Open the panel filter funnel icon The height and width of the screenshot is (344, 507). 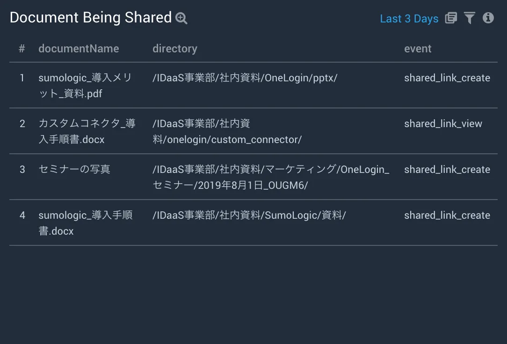[470, 18]
